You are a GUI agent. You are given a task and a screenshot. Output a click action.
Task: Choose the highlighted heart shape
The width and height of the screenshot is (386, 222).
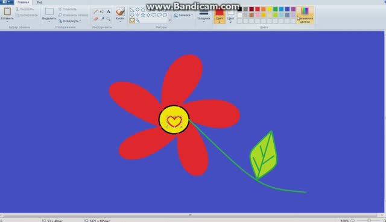[x=132, y=20]
